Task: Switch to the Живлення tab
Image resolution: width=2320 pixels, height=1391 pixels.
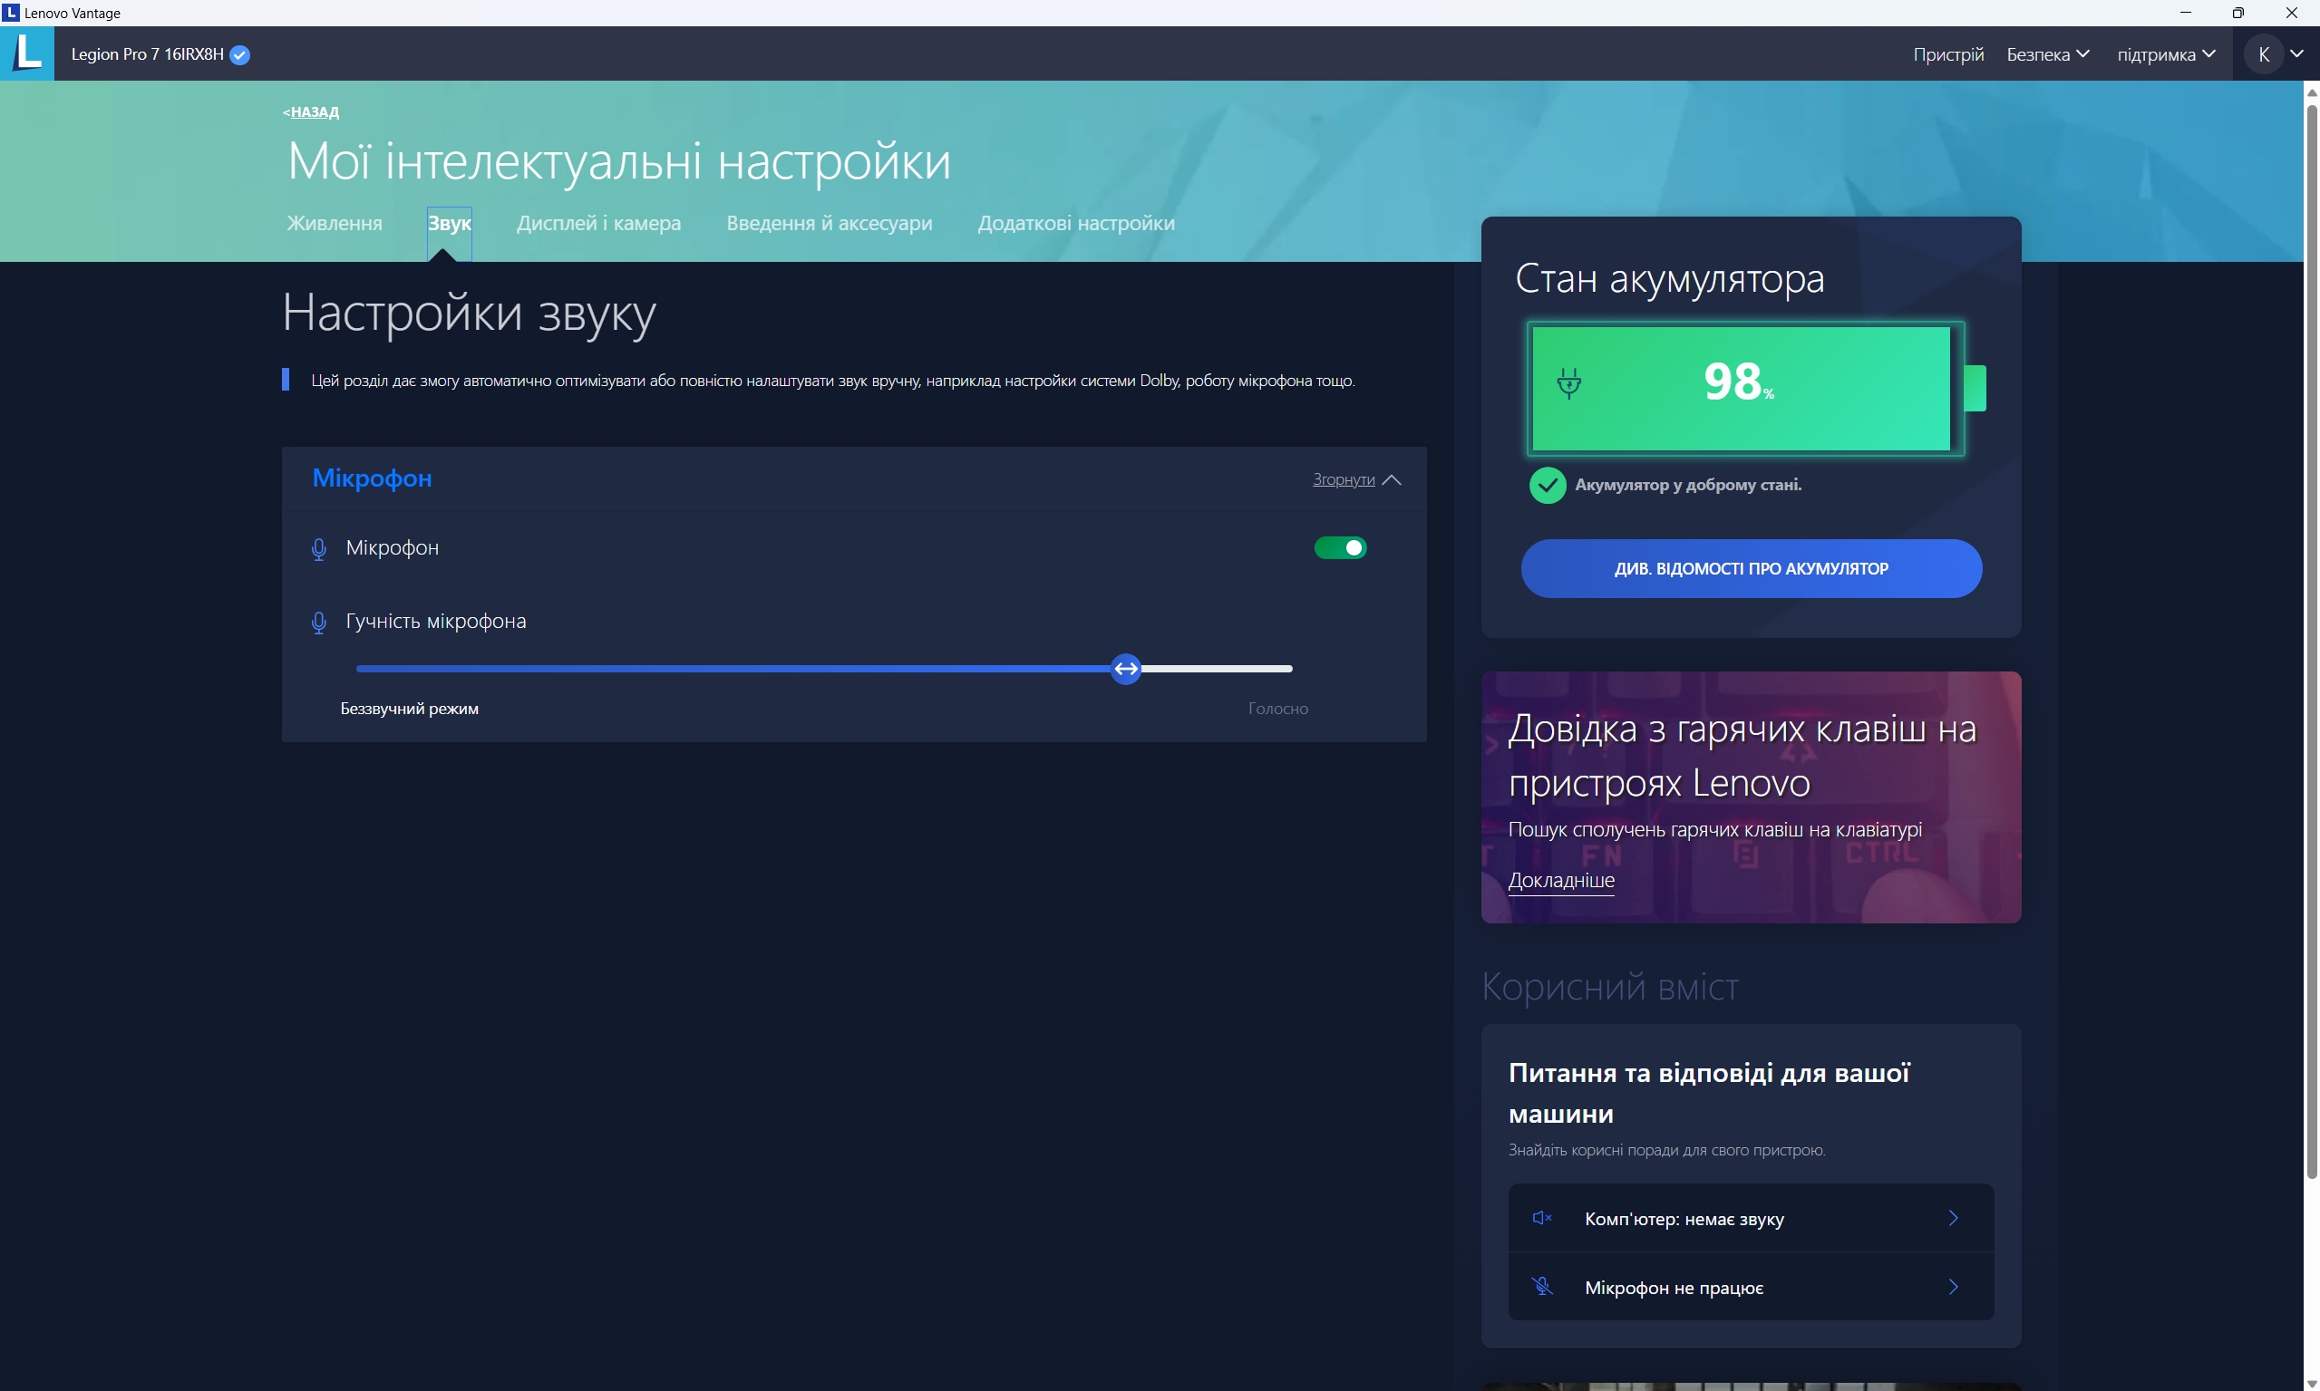Action: (x=335, y=223)
